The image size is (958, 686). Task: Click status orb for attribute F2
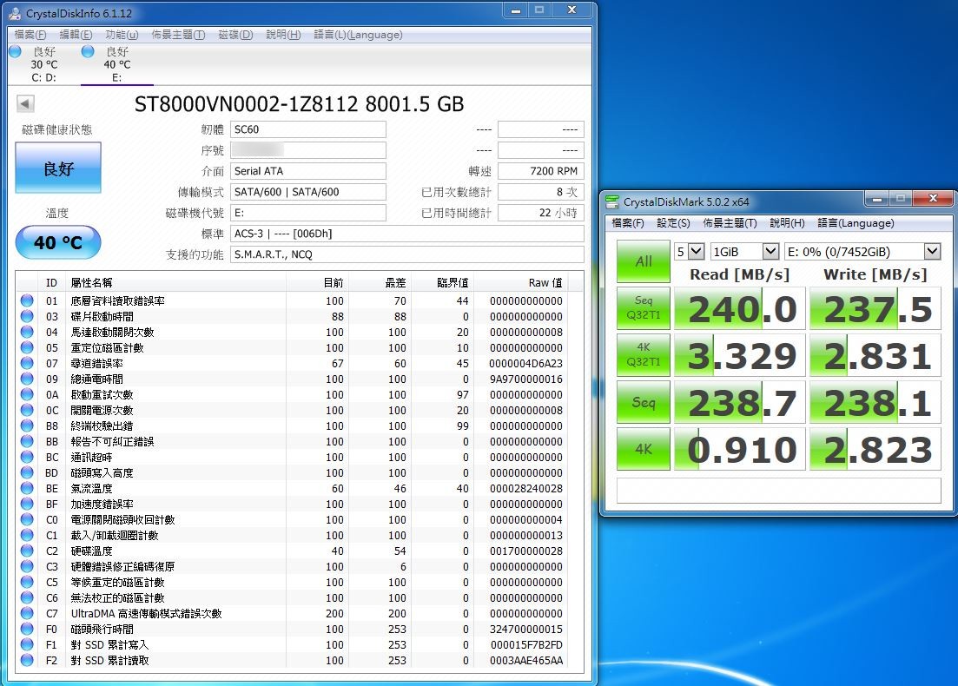click(x=27, y=660)
